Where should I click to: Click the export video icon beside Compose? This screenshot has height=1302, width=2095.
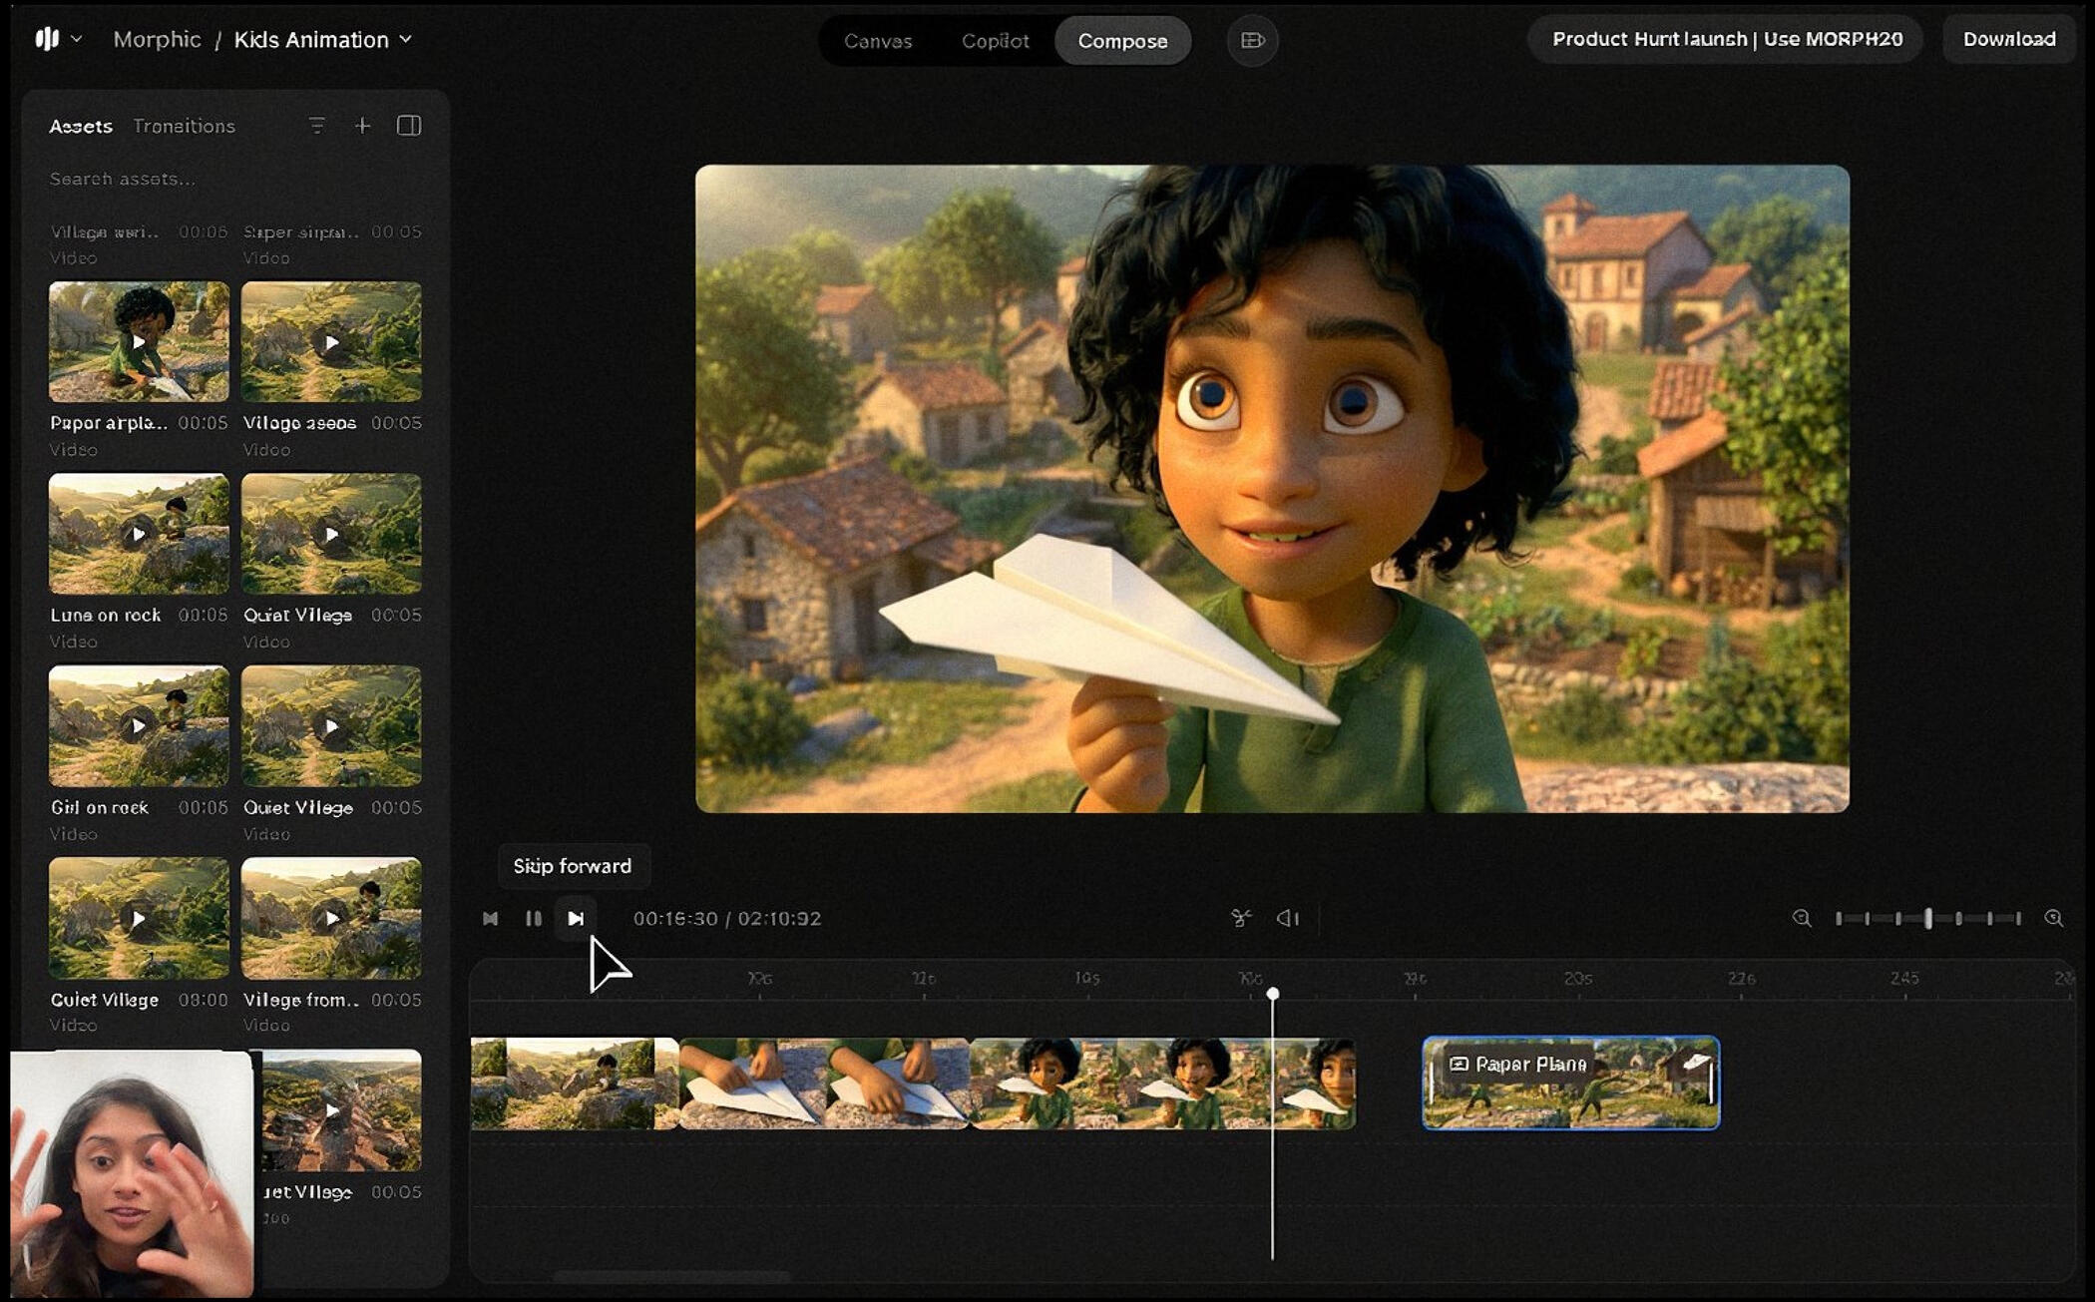[x=1252, y=40]
